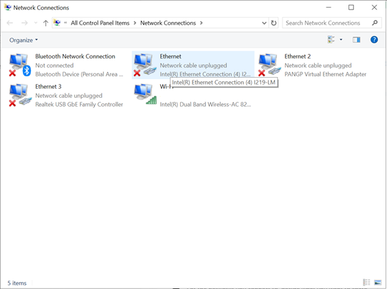Expand the view options dropdown arrow

(341, 39)
